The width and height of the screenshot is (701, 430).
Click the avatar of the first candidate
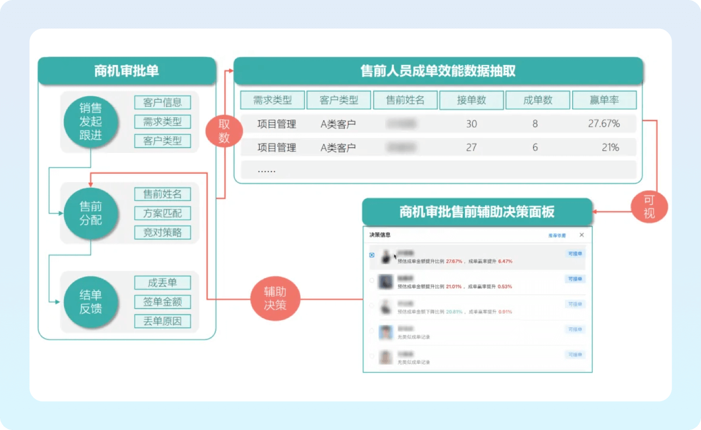(386, 256)
